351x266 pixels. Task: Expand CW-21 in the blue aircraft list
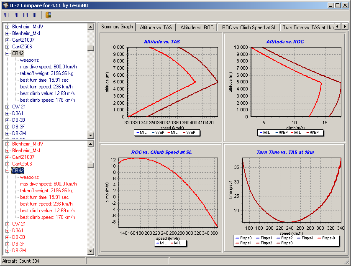coord(8,107)
